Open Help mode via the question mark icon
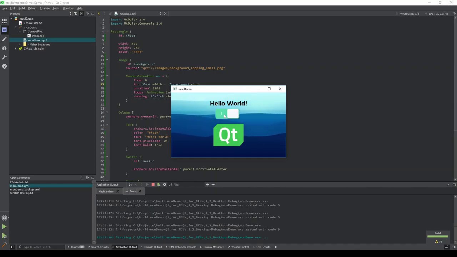This screenshot has height=257, width=457. (4, 66)
